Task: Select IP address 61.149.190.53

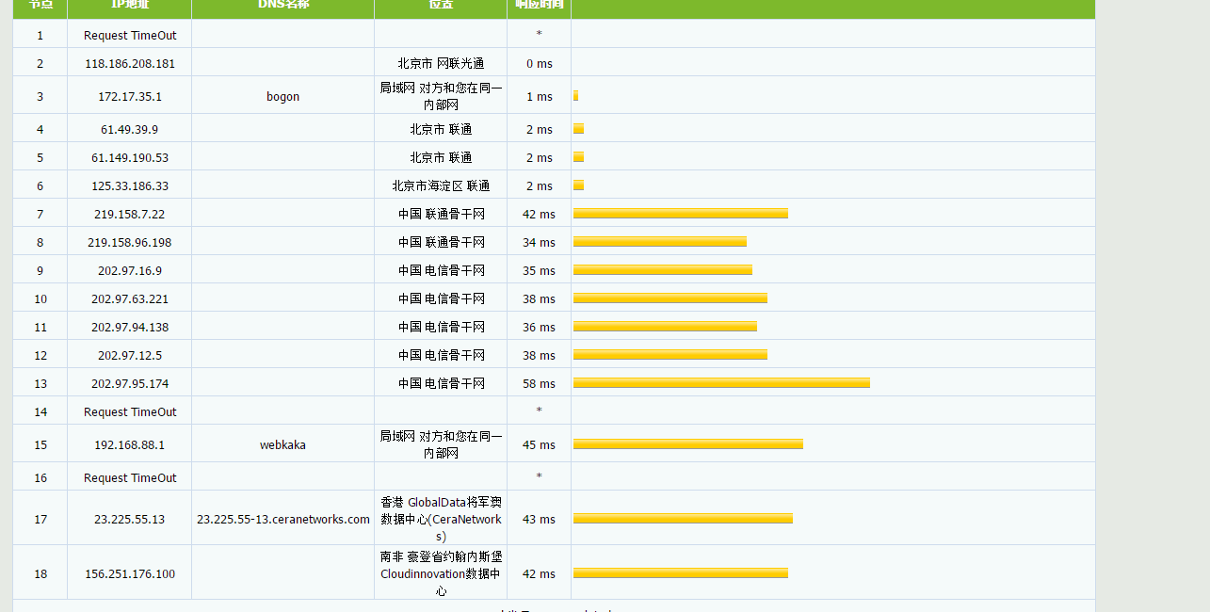Action: tap(130, 157)
